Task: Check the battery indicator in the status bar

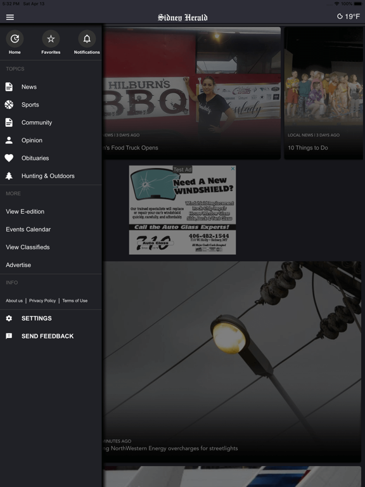Action: point(357,4)
